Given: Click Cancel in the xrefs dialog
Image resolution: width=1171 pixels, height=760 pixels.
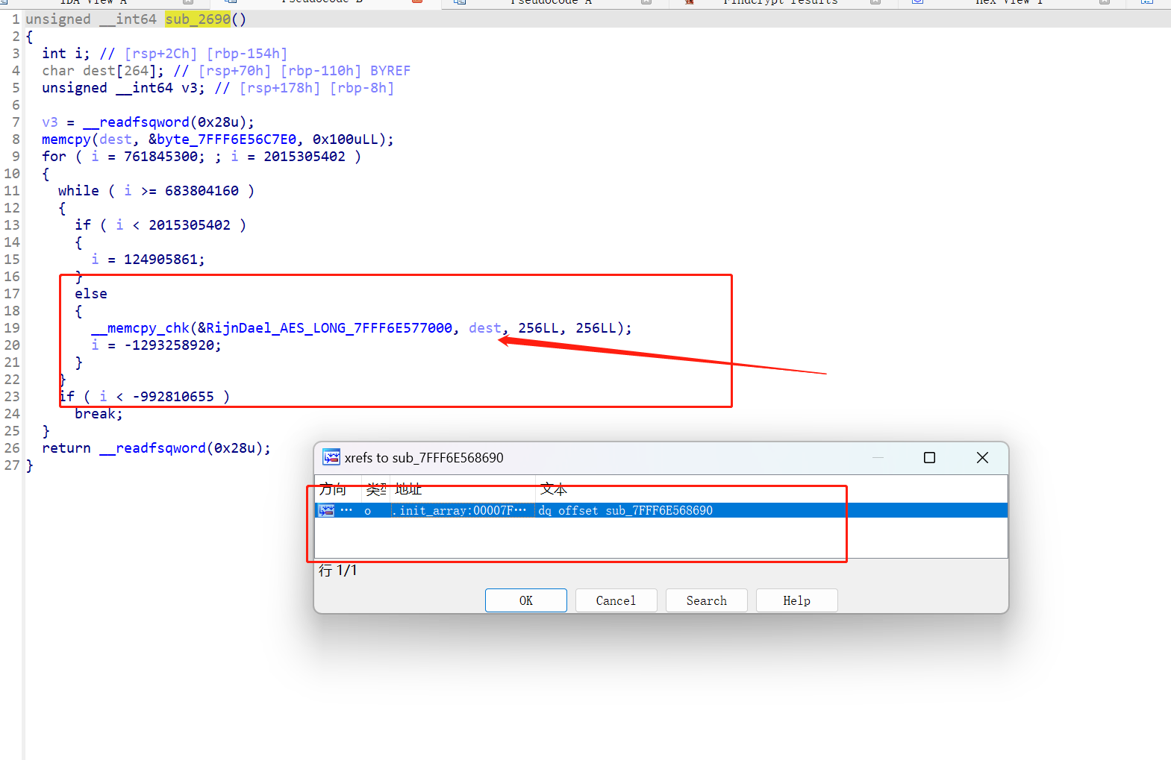Looking at the screenshot, I should click(x=616, y=600).
